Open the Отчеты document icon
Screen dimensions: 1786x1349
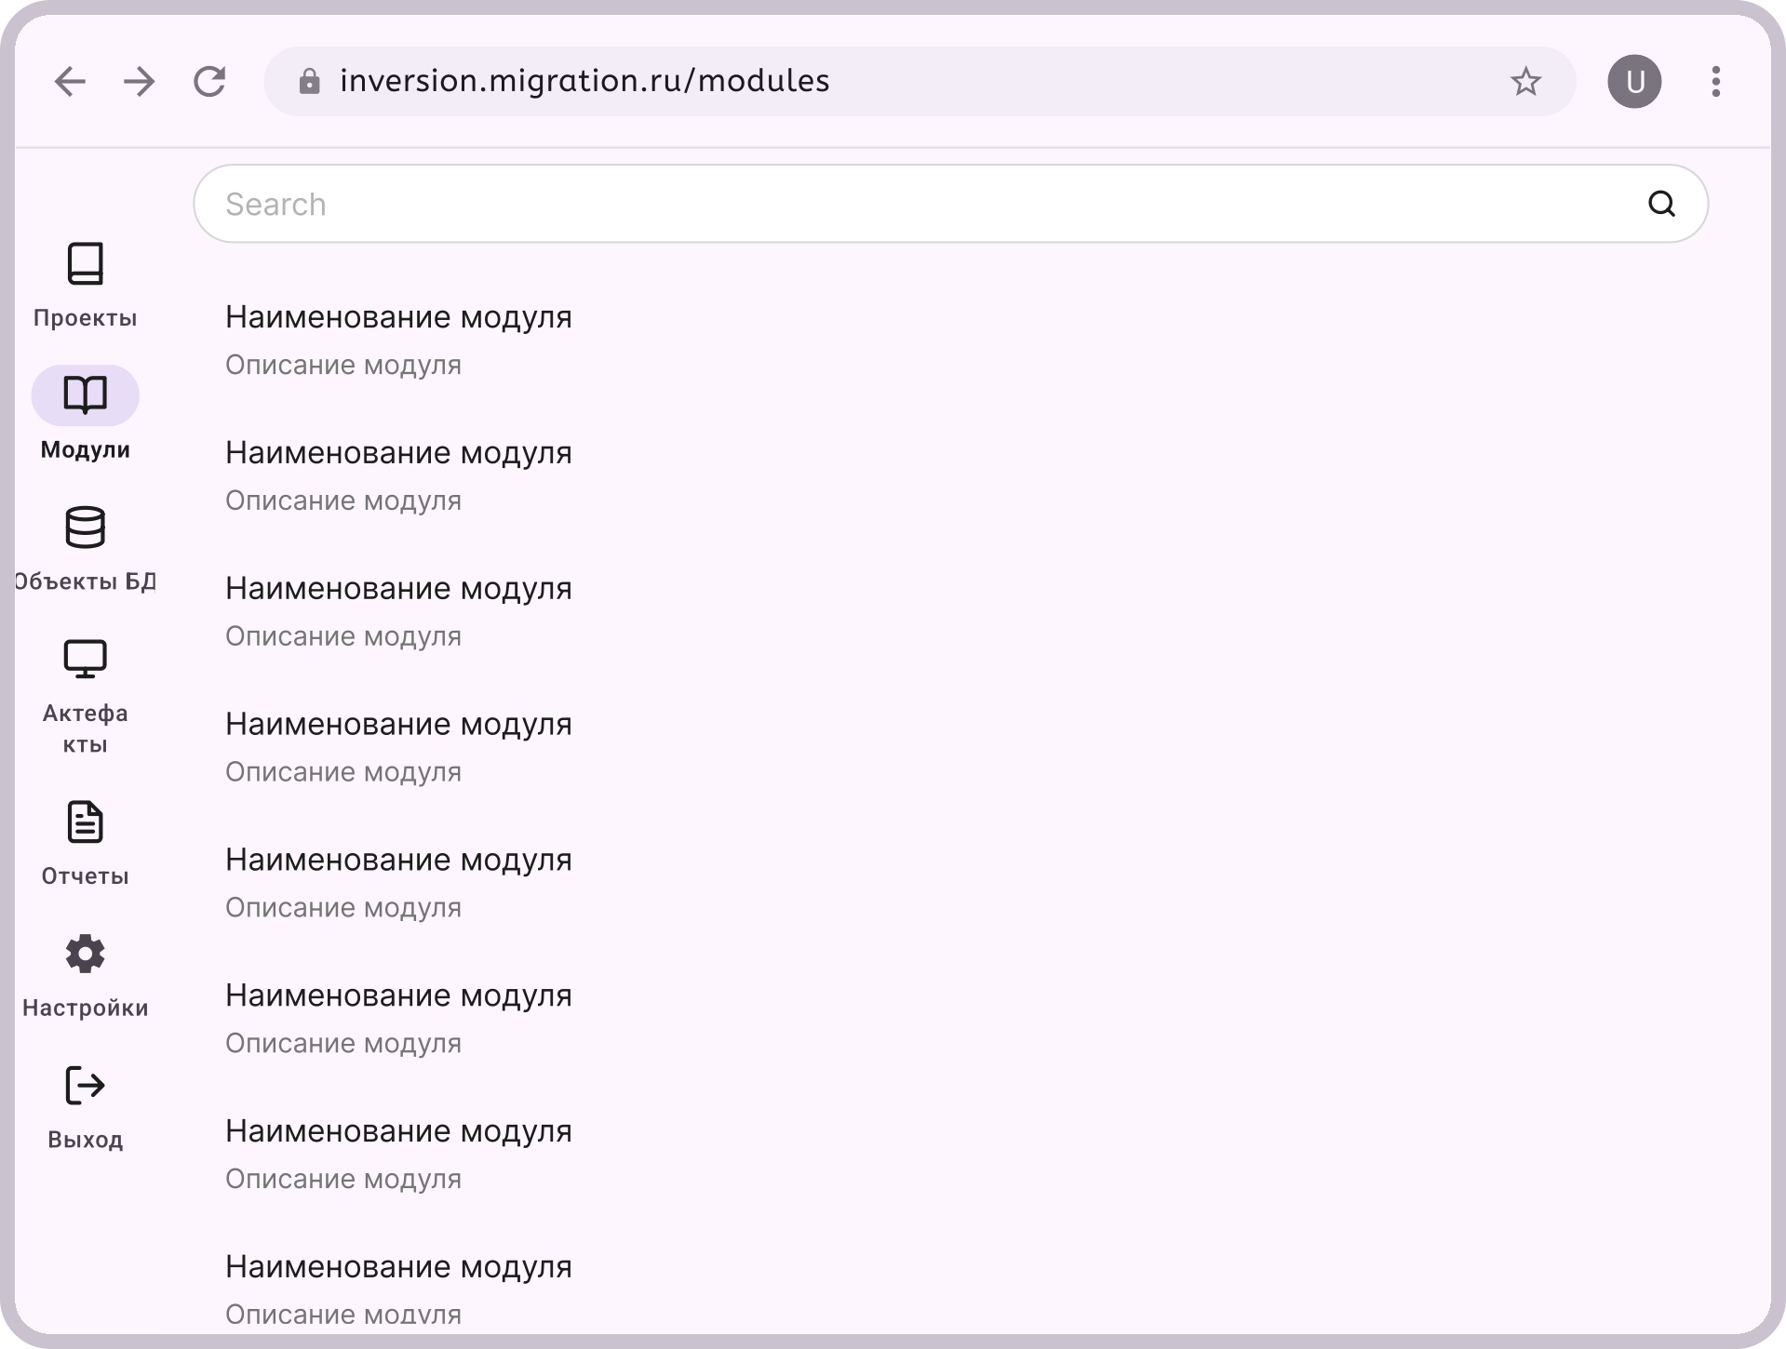(85, 821)
